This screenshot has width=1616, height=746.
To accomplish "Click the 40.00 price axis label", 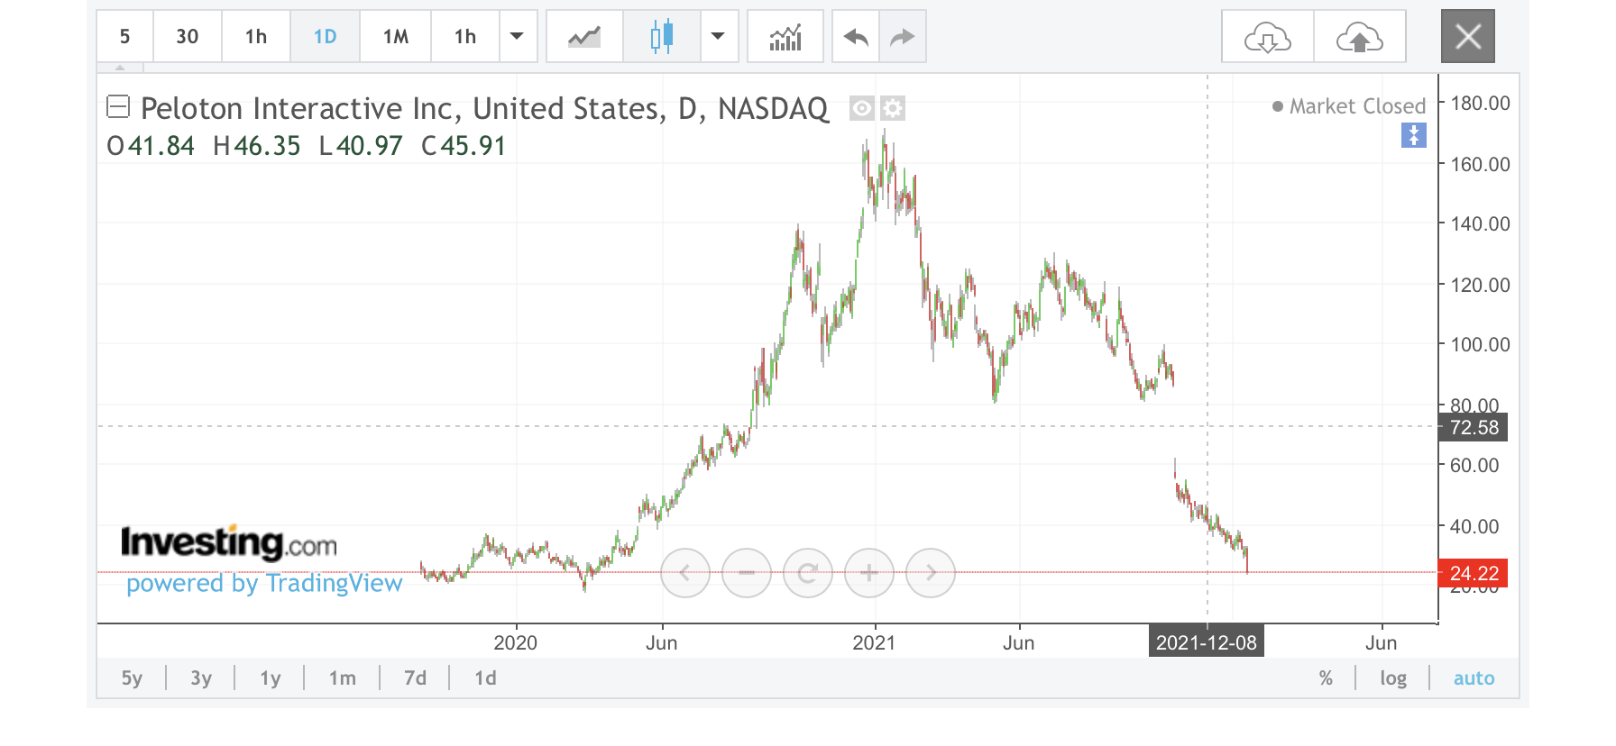I will [1474, 526].
